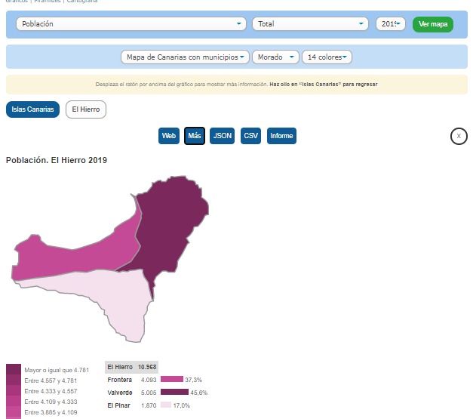Open the Informe report button

click(281, 136)
